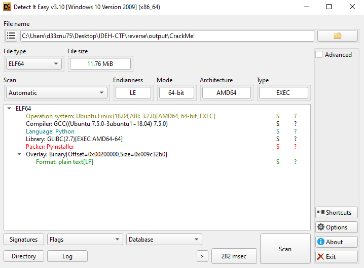Open the recent files list icon
Image resolution: width=364 pixels, height=268 pixels.
[11, 36]
